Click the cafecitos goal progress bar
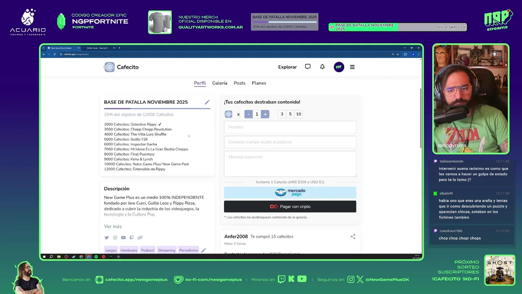Viewport: 522px width, 294px height. (x=157, y=109)
